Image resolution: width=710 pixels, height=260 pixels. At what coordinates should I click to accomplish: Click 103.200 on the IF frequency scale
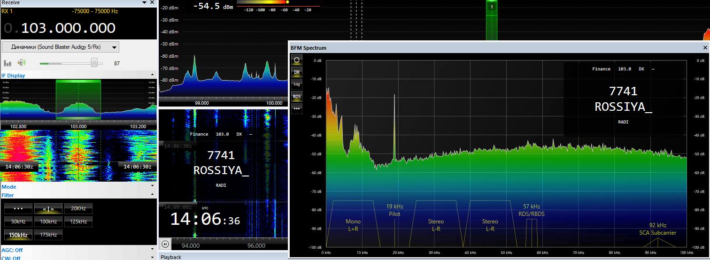tap(138, 126)
